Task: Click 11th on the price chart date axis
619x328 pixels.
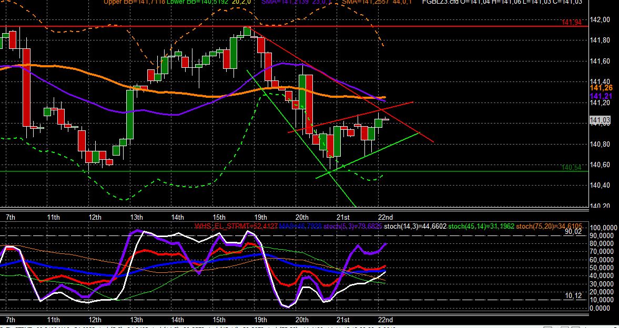Action: coord(53,217)
